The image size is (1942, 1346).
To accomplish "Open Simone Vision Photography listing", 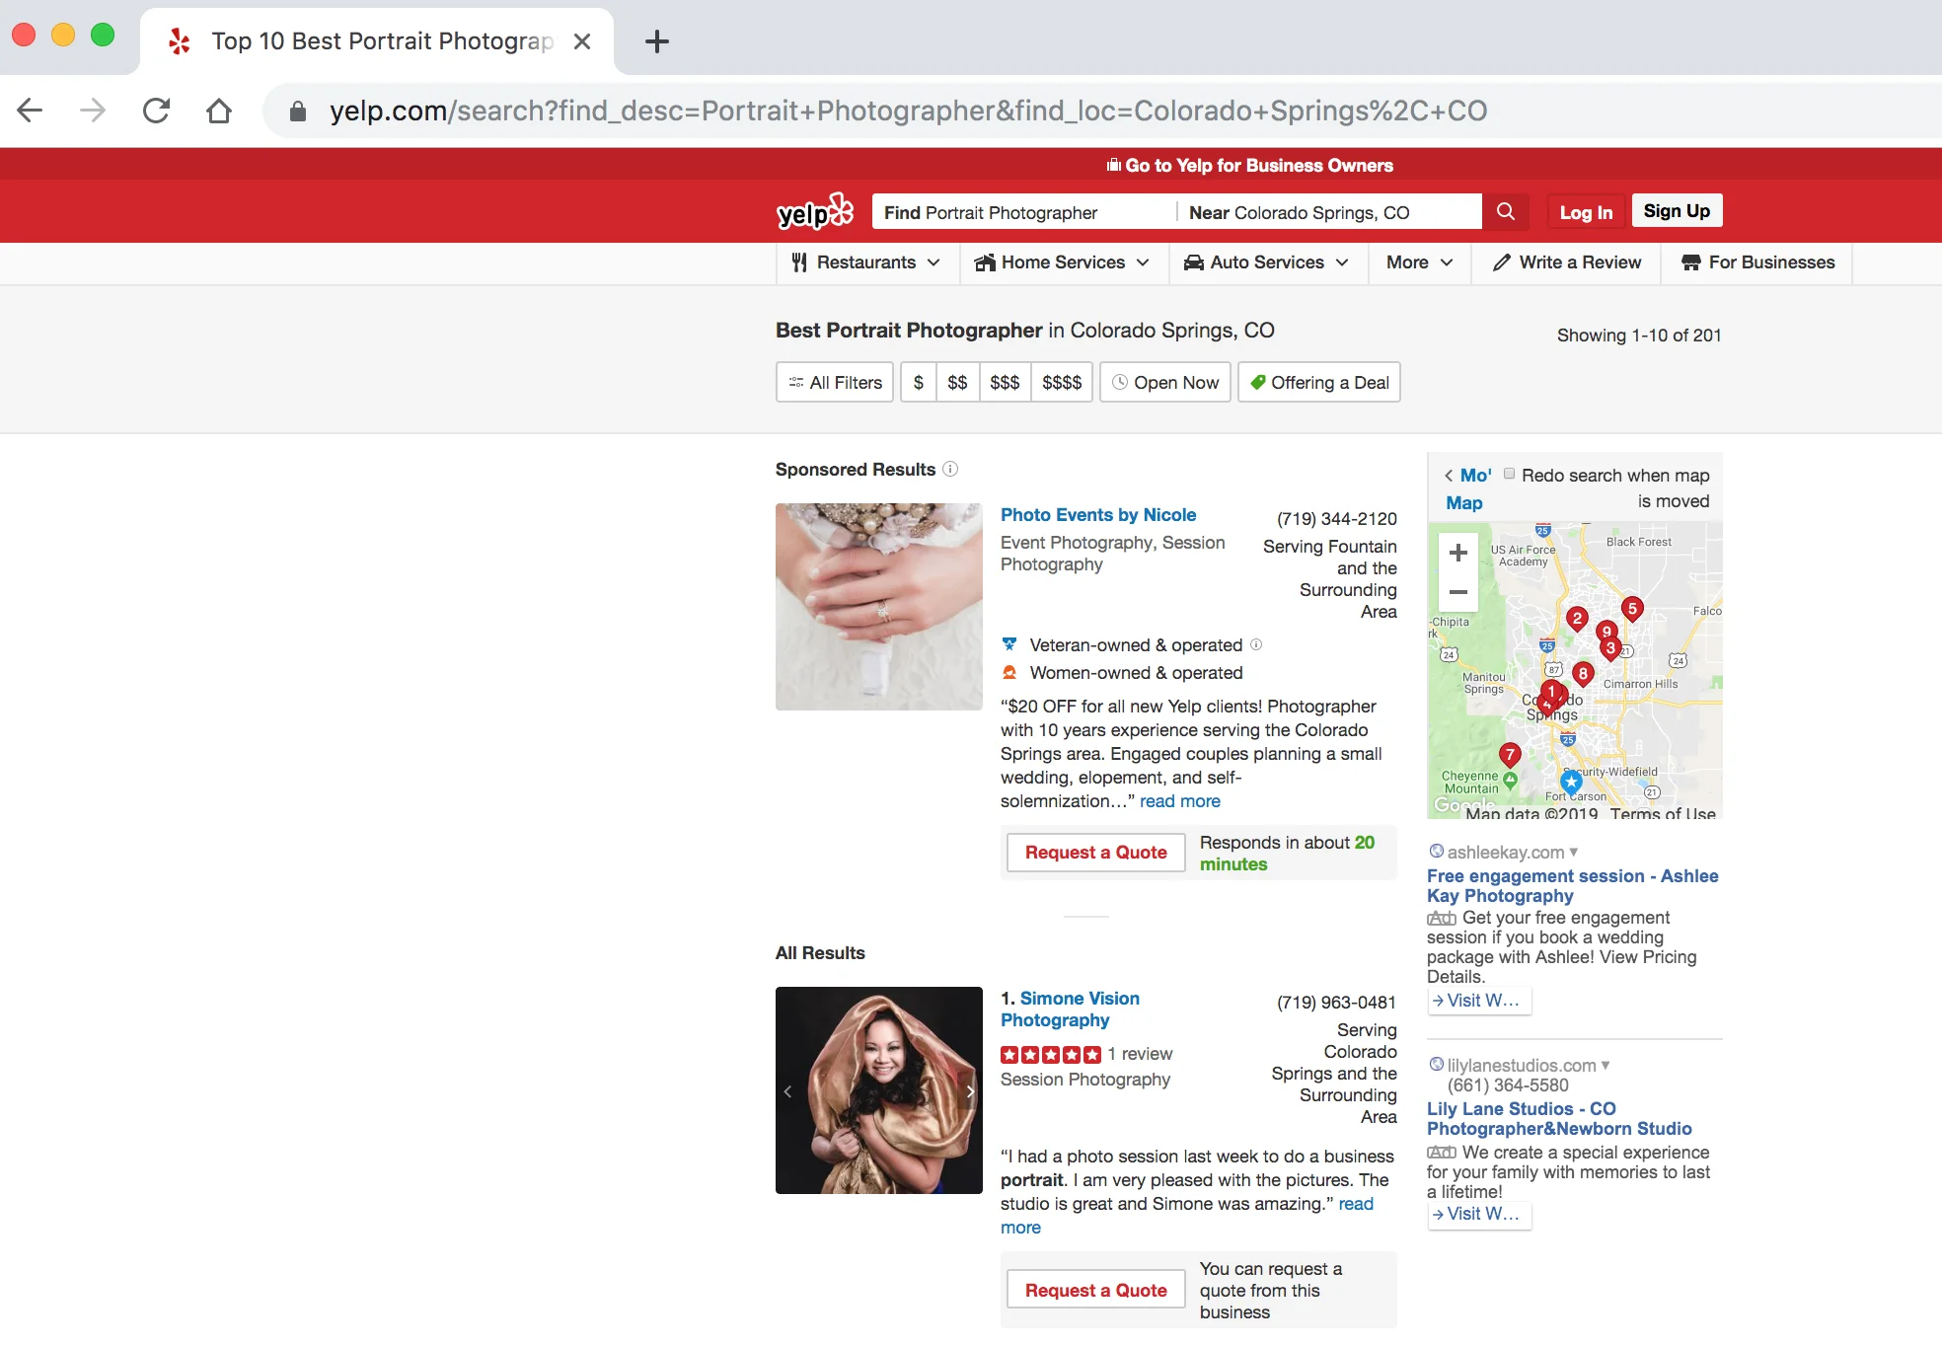I will (x=1070, y=1009).
